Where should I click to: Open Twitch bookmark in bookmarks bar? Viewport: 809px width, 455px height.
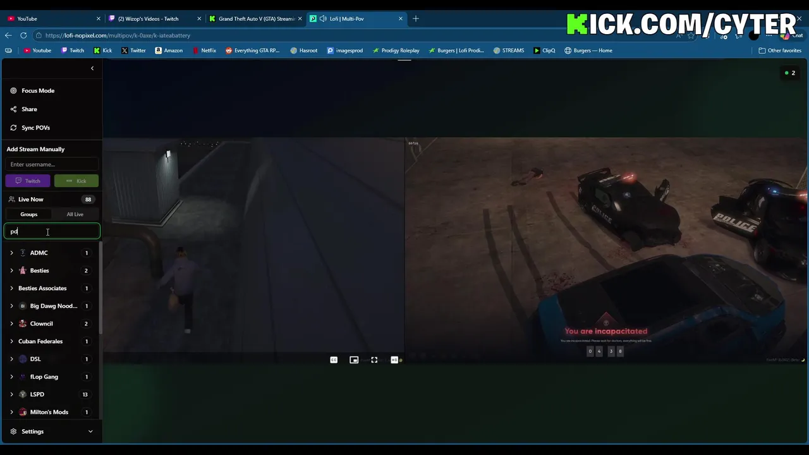coord(73,51)
